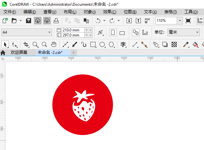This screenshot has width=204, height=150.
Task: Decrease page height with stepper
Action: click(x=87, y=35)
